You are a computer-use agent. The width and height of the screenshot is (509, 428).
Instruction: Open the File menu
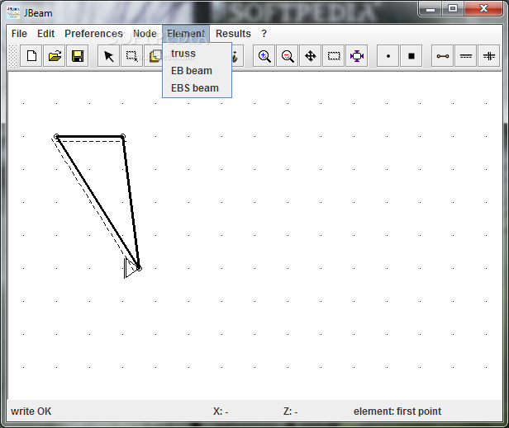[19, 33]
